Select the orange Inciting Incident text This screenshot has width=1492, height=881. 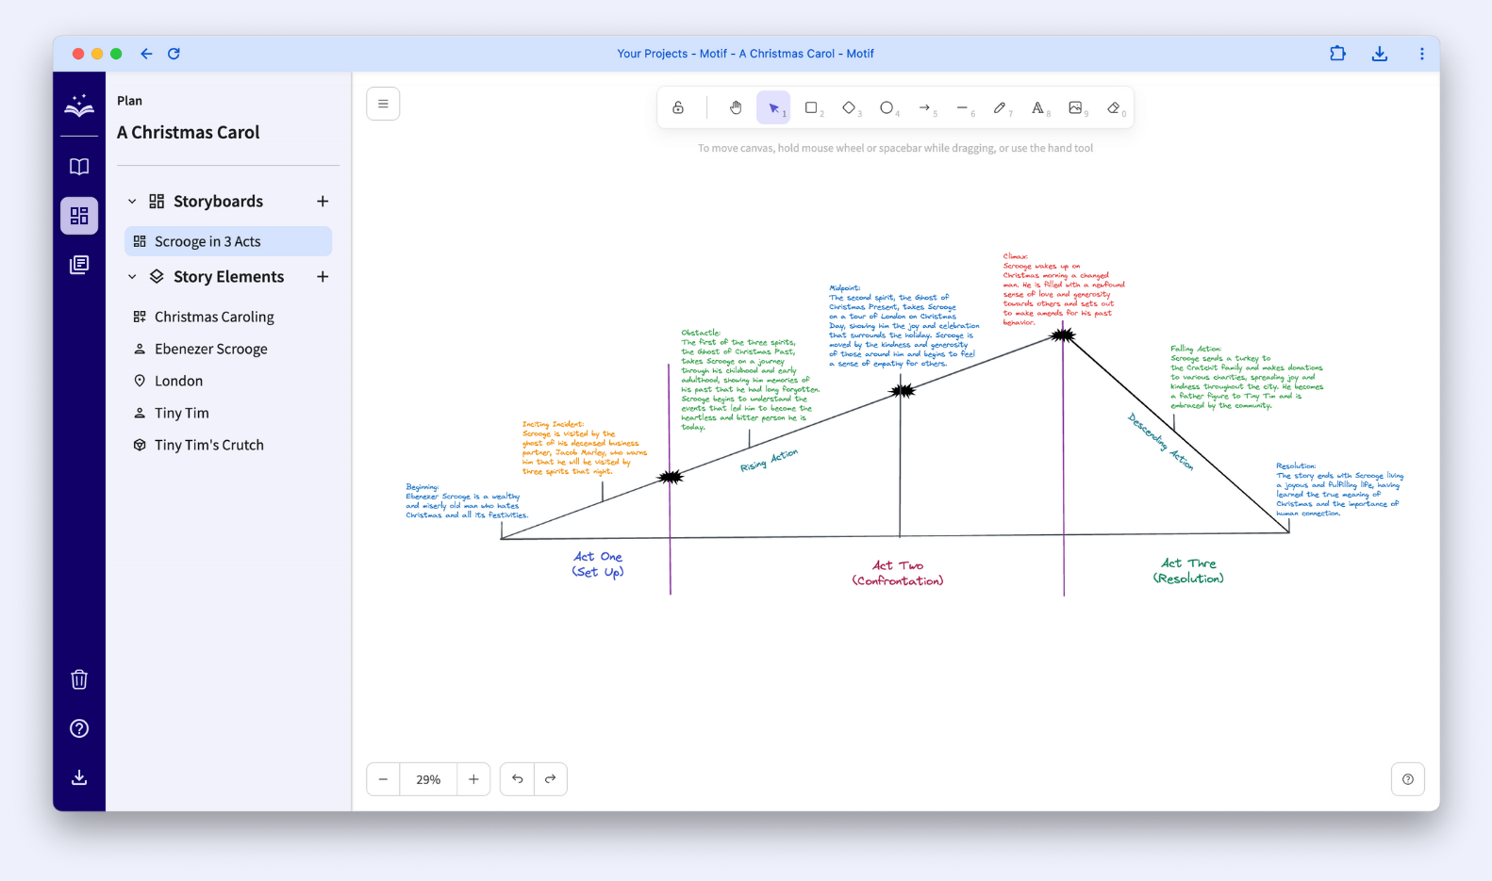pyautogui.click(x=585, y=449)
